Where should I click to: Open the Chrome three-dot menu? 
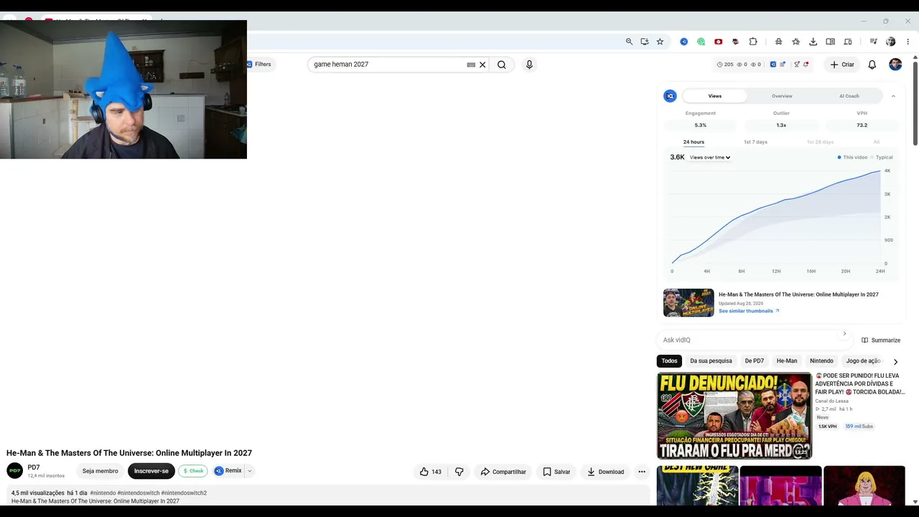click(908, 42)
